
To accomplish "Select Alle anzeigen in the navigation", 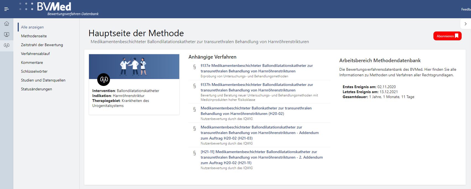I will (32, 27).
